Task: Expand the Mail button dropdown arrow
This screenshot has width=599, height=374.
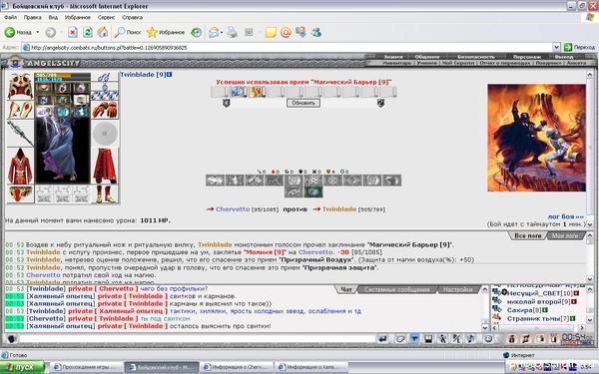Action: (222, 33)
